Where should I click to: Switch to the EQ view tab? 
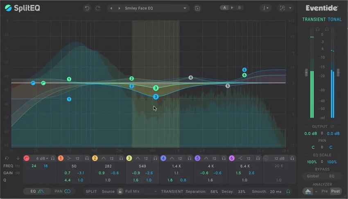tap(37, 191)
